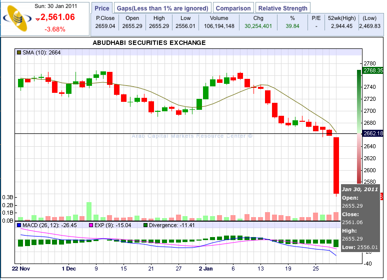Image resolution: width=387 pixels, height=280 pixels.
Task: Select the Relative Strength tab
Action: 283,8
